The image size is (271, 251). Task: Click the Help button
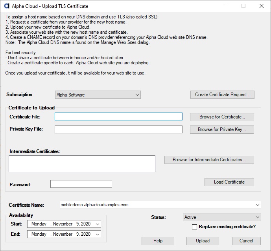click(158, 241)
